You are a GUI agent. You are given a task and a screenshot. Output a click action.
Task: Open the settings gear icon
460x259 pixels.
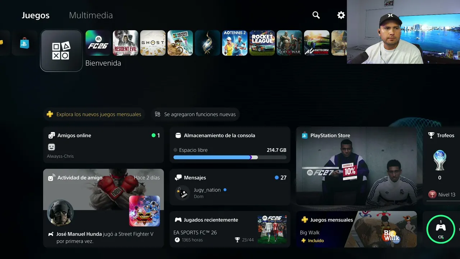pyautogui.click(x=341, y=15)
